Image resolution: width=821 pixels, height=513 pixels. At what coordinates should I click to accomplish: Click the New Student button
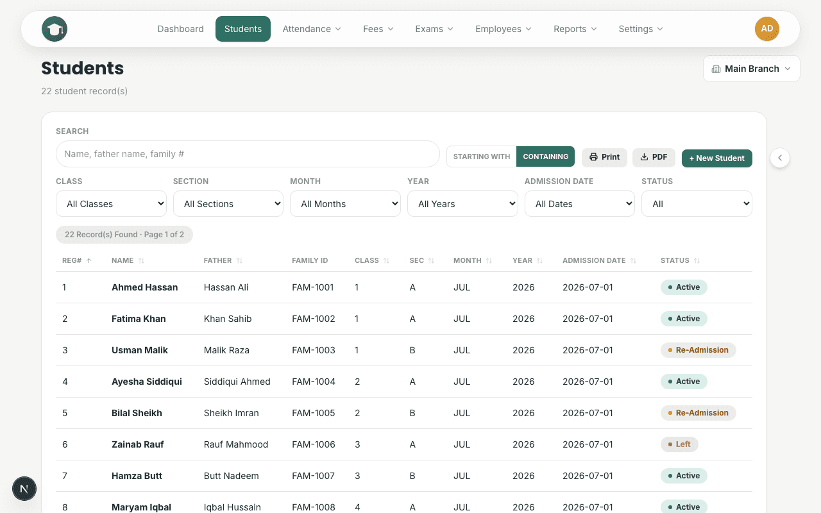point(716,158)
